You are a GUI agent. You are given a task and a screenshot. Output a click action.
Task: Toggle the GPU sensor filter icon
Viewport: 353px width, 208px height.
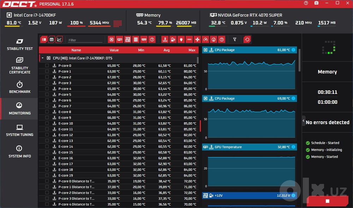tap(120, 39)
